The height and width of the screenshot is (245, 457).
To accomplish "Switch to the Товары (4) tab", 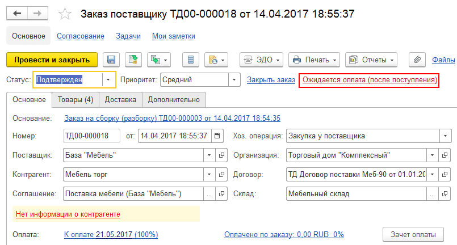I will [76, 100].
